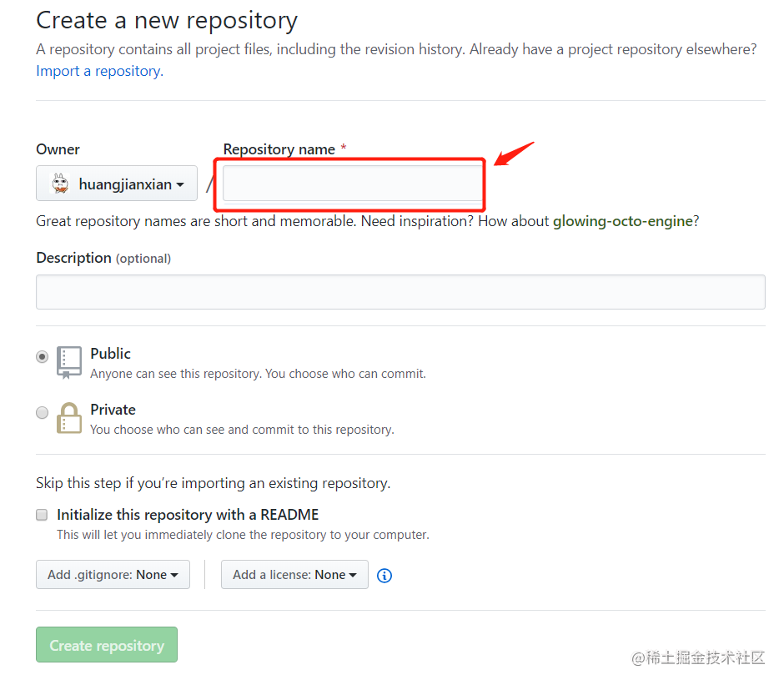
Task: Focus the Description optional input field
Action: [400, 292]
